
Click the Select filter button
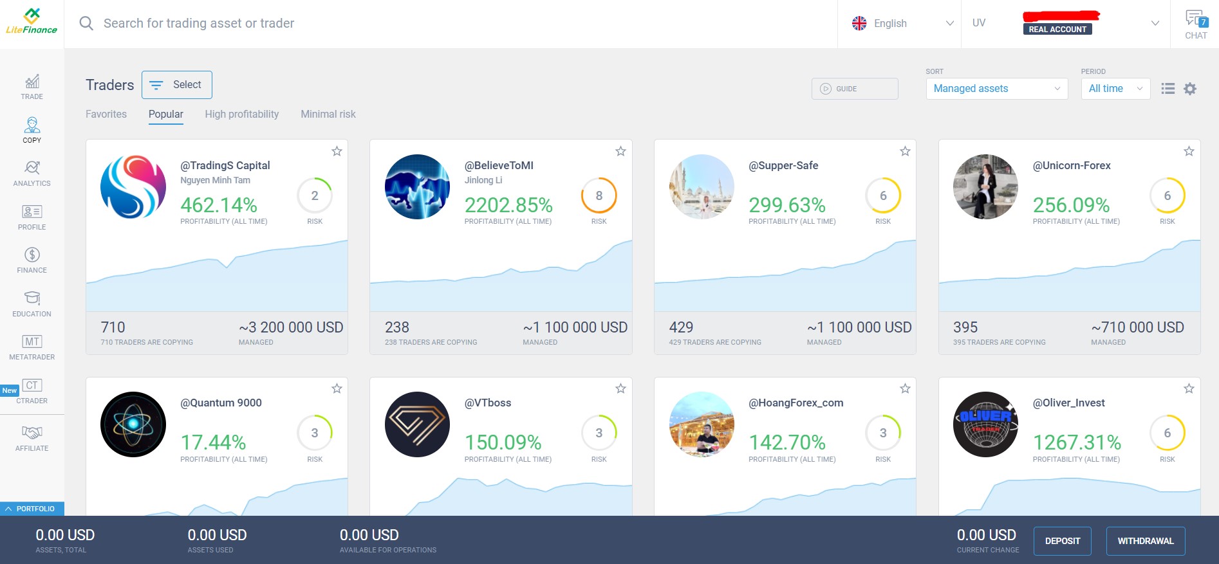pyautogui.click(x=177, y=85)
